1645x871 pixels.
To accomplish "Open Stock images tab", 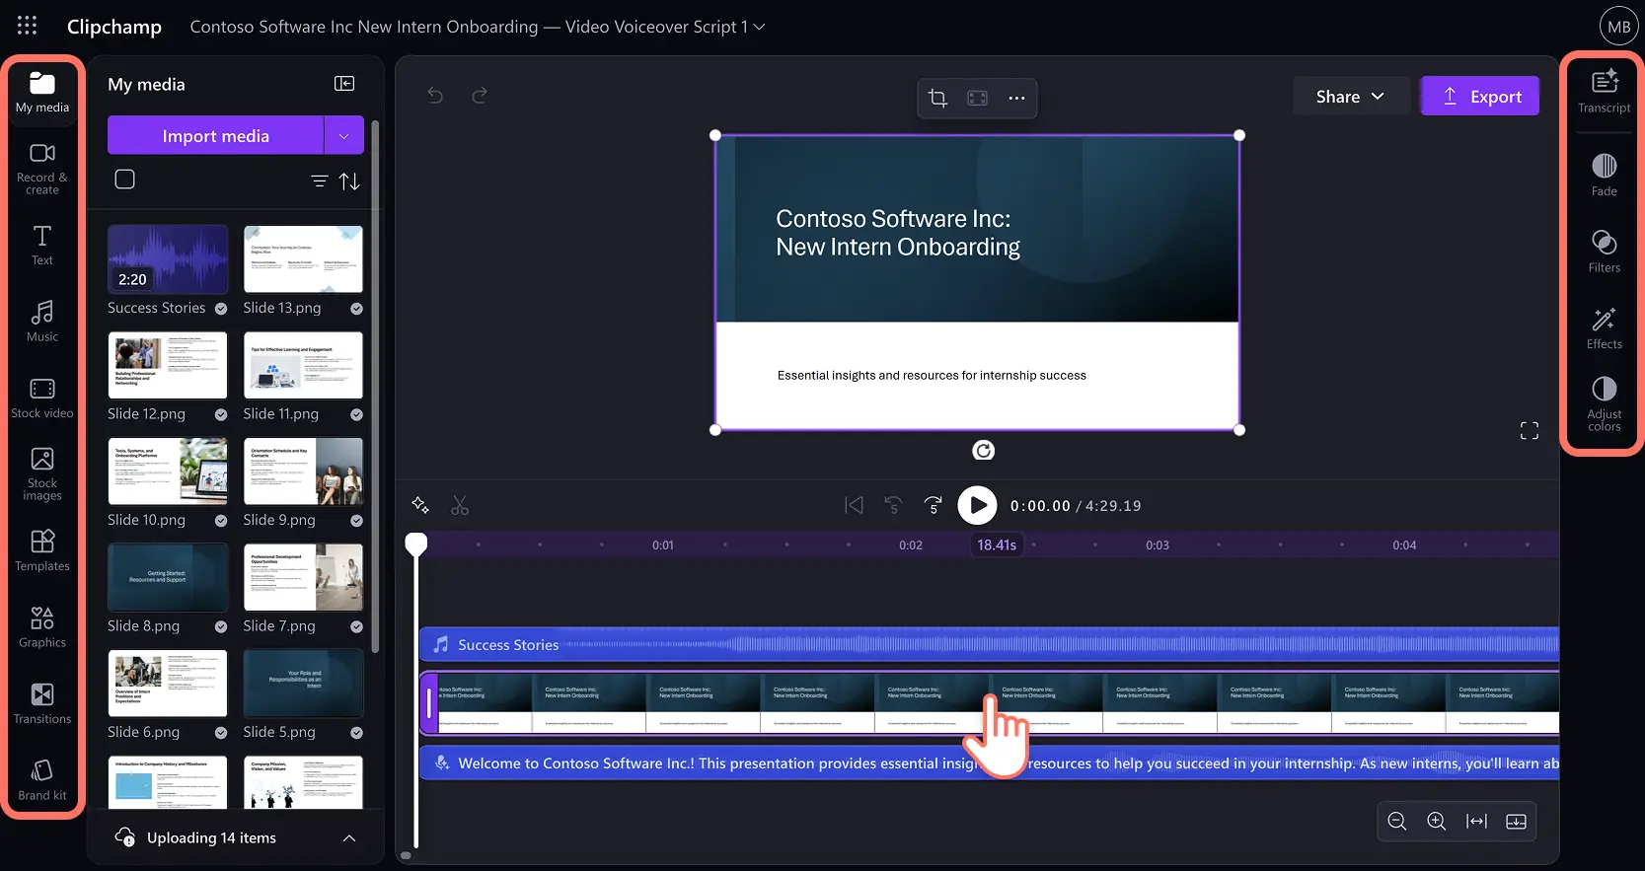I will click(x=42, y=473).
